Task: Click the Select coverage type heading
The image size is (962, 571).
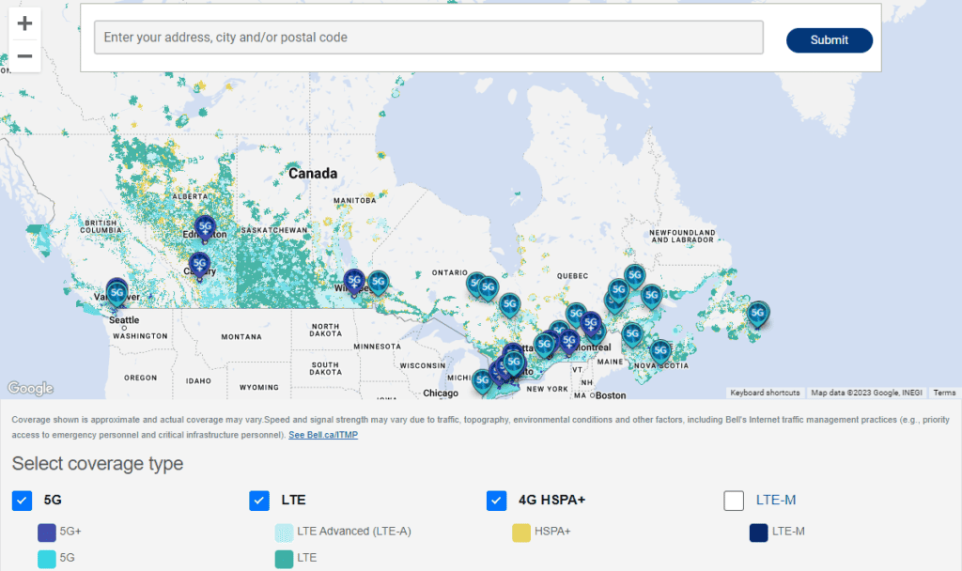Action: (x=98, y=464)
